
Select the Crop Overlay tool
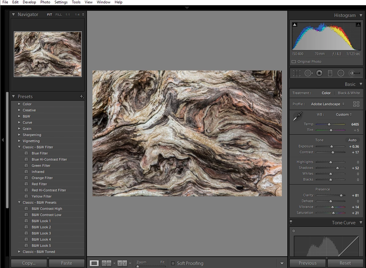[297, 73]
